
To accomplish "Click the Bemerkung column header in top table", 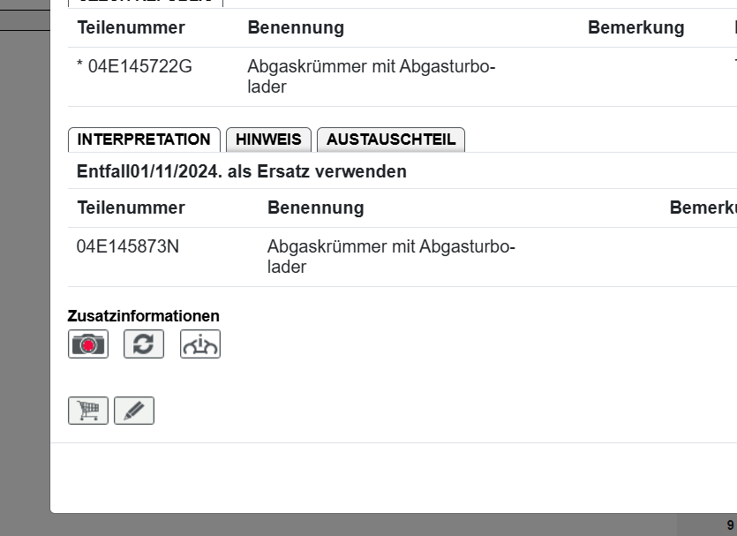I will [x=636, y=27].
